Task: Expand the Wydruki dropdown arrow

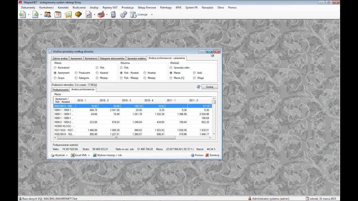Action: (67, 155)
